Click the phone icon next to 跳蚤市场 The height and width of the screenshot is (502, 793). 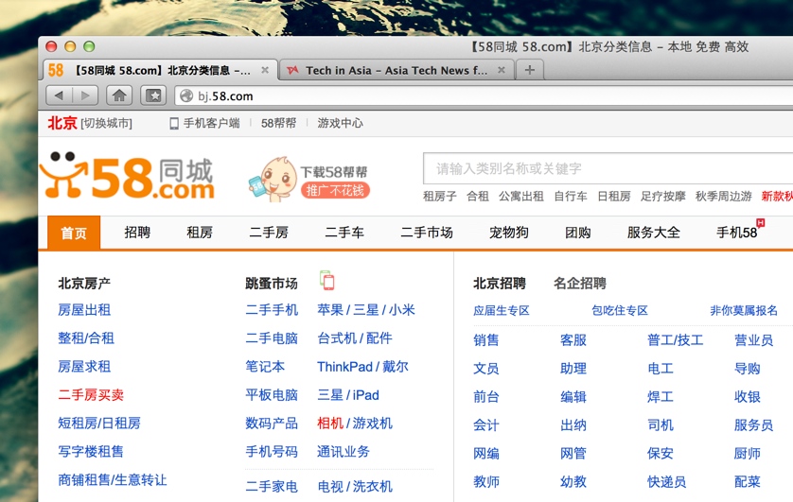327,280
